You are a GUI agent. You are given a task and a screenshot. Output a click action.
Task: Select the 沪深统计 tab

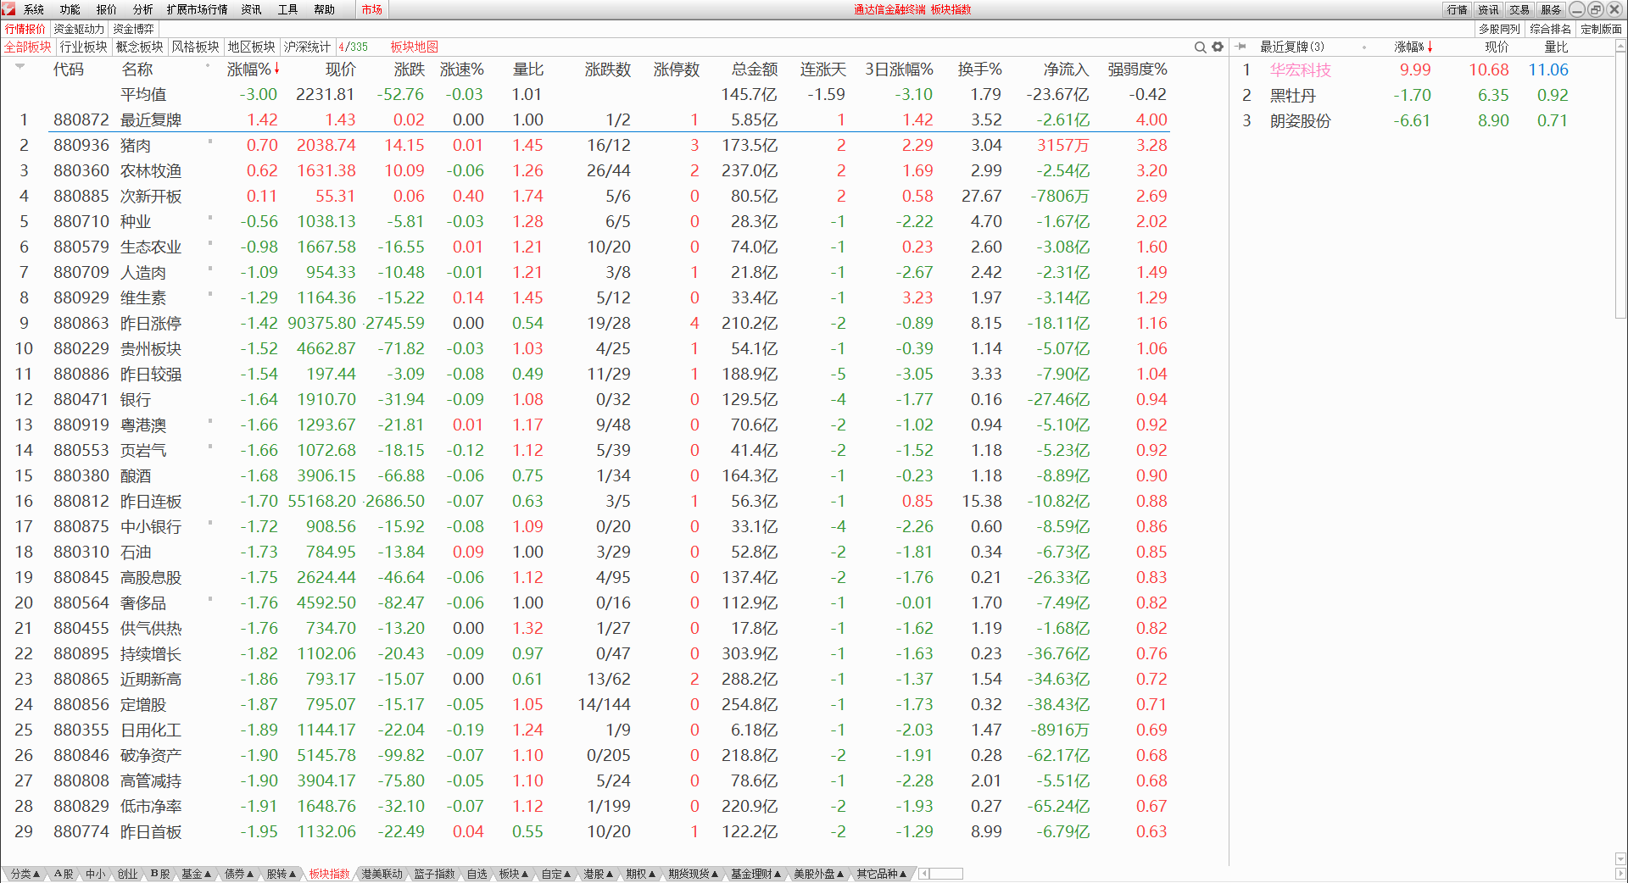click(308, 47)
